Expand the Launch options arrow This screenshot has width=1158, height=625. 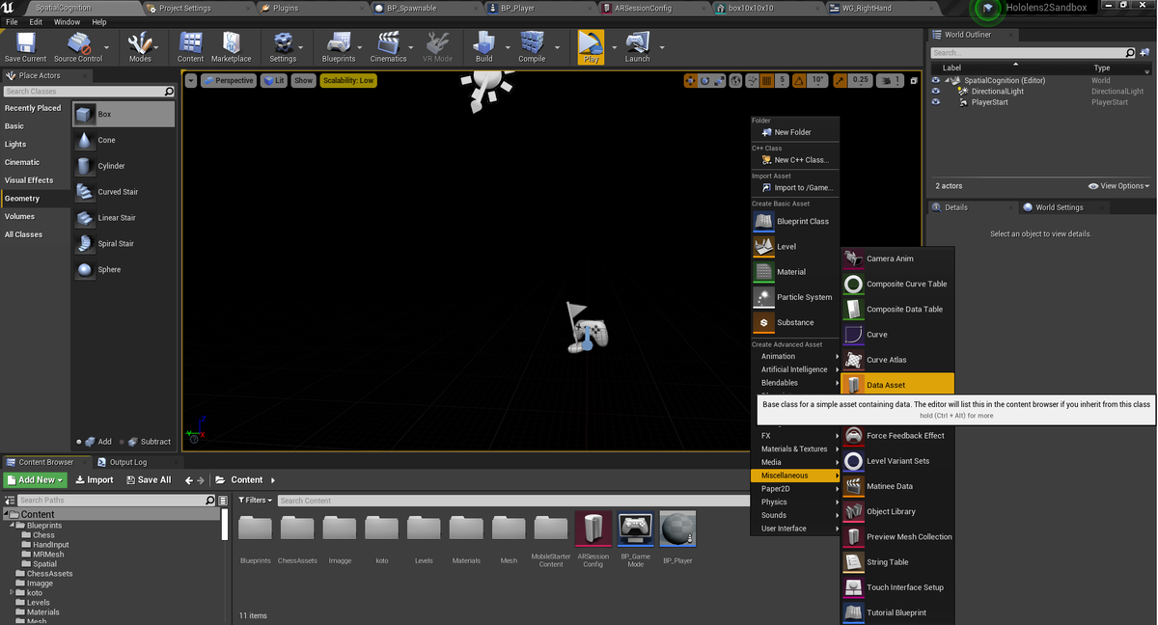point(662,46)
